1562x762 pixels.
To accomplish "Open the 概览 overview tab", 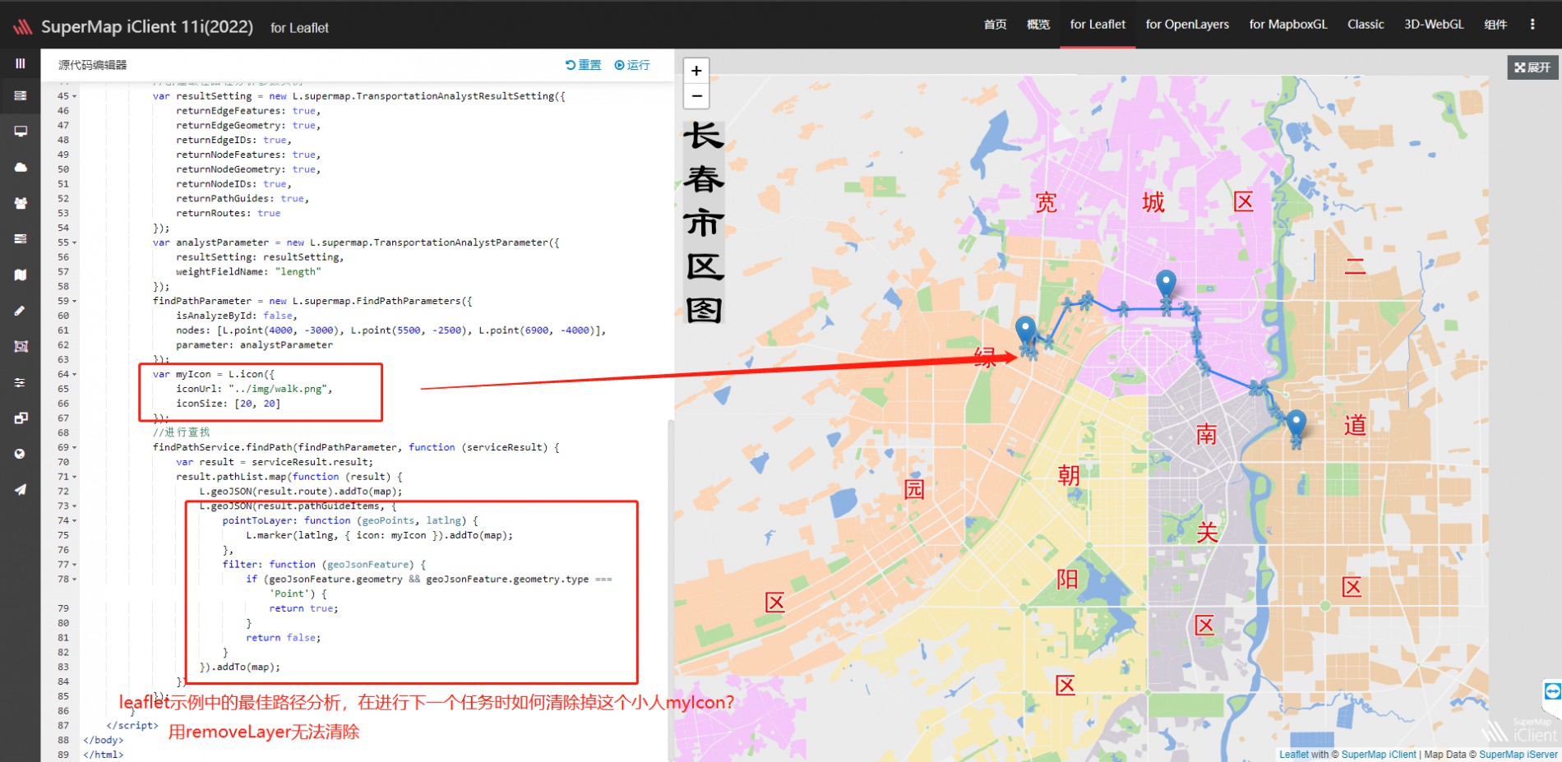I will coord(1037,25).
